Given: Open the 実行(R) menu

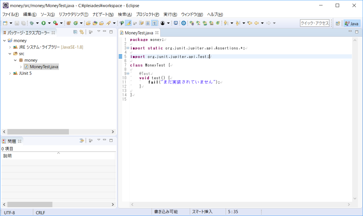Looking at the screenshot, I should [170, 14].
